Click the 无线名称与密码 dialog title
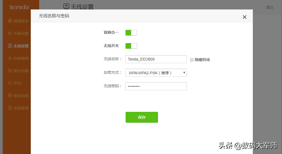The width and height of the screenshot is (282, 154). coord(54,16)
